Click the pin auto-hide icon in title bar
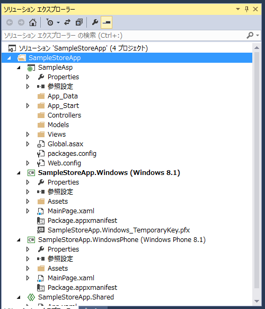Screen dimensions: 265x309 coord(247,9)
